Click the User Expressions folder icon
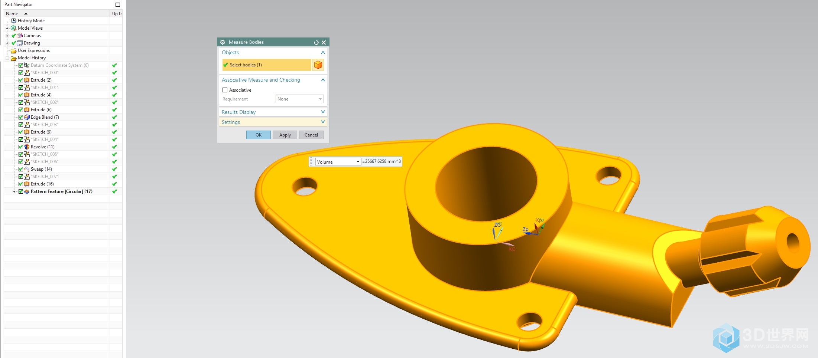 tap(14, 50)
